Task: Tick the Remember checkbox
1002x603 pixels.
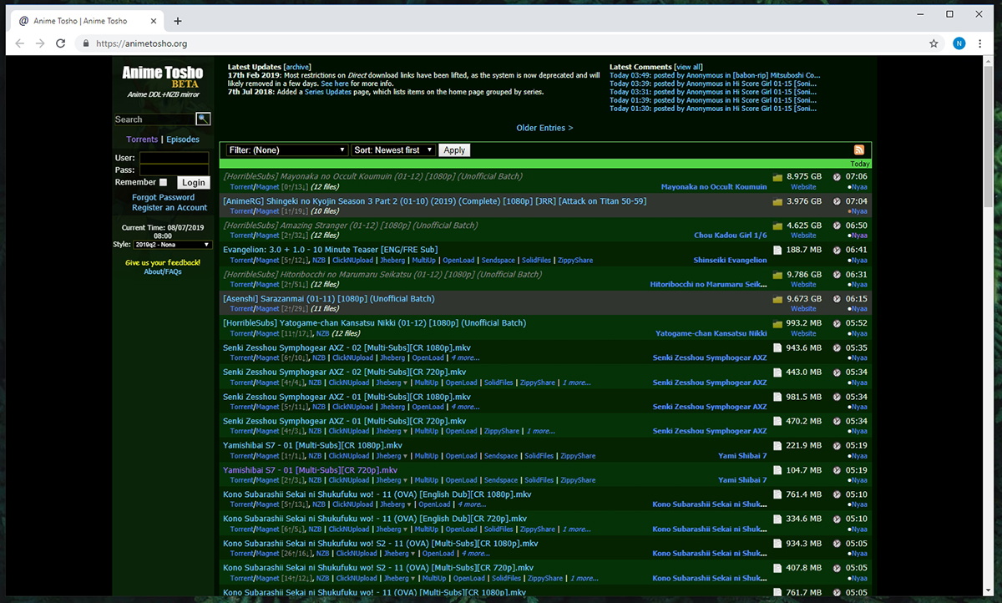Action: pyautogui.click(x=163, y=182)
